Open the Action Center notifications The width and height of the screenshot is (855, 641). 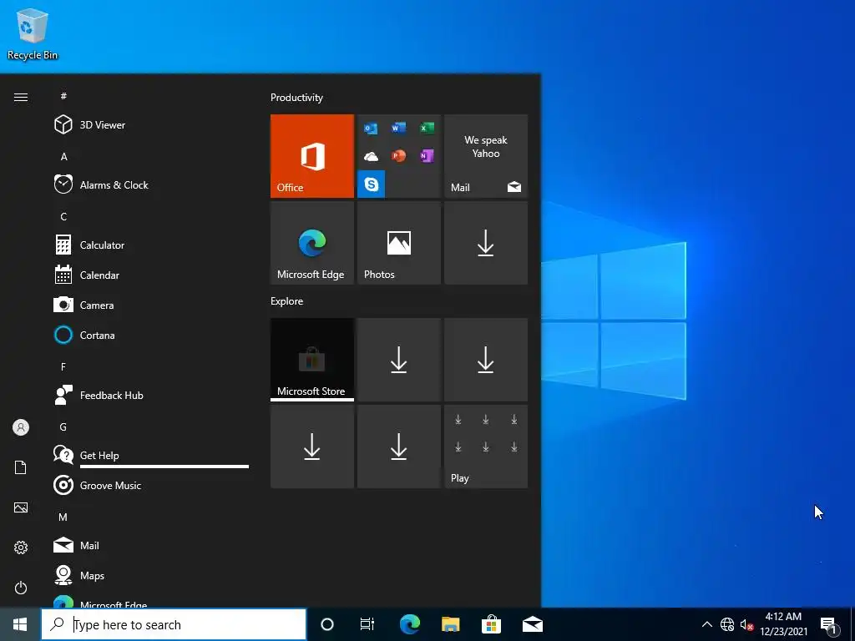coord(829,624)
